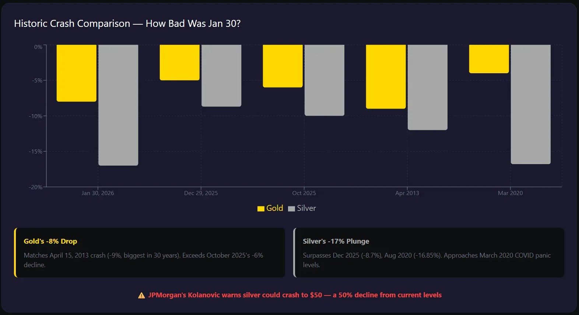The height and width of the screenshot is (315, 579).
Task: Click the "Apr 2013" x-axis label
Action: pyautogui.click(x=407, y=193)
